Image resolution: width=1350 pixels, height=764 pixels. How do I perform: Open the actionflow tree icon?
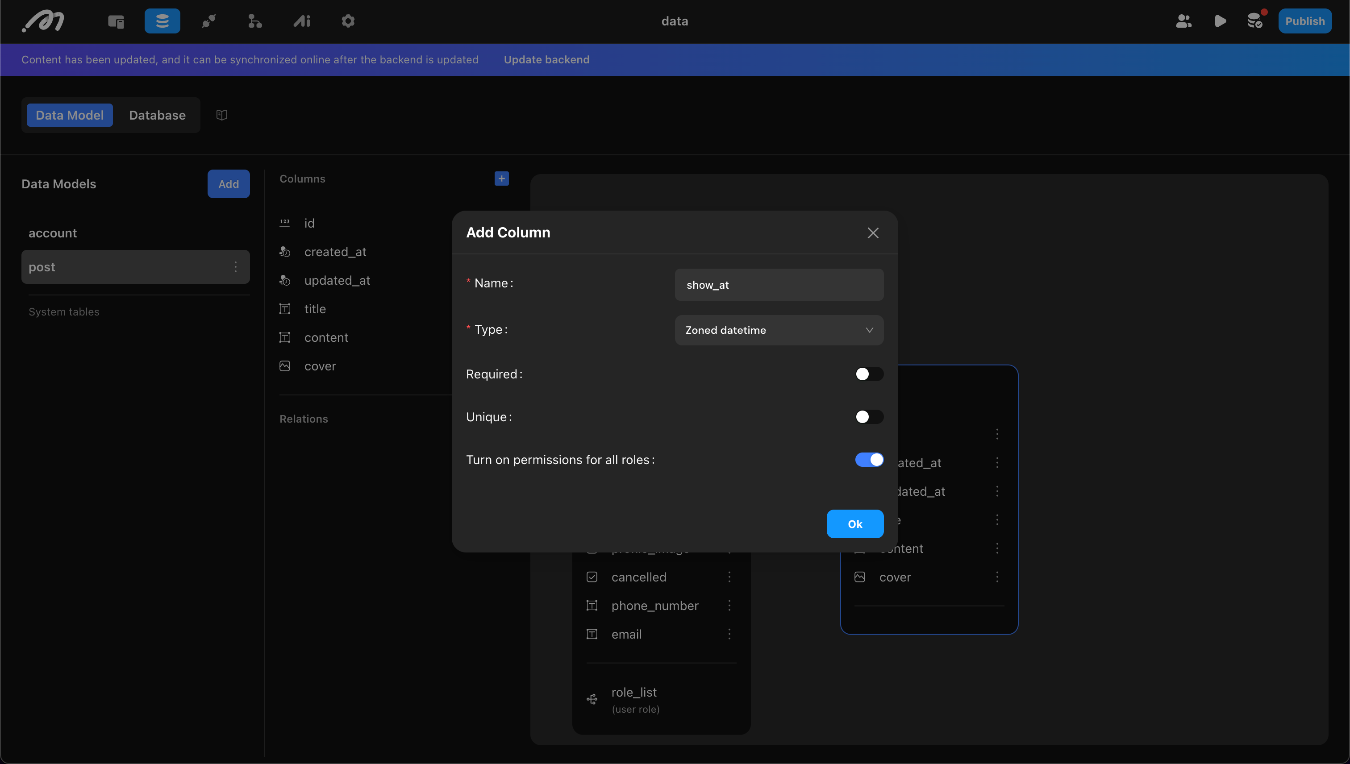pyautogui.click(x=255, y=21)
